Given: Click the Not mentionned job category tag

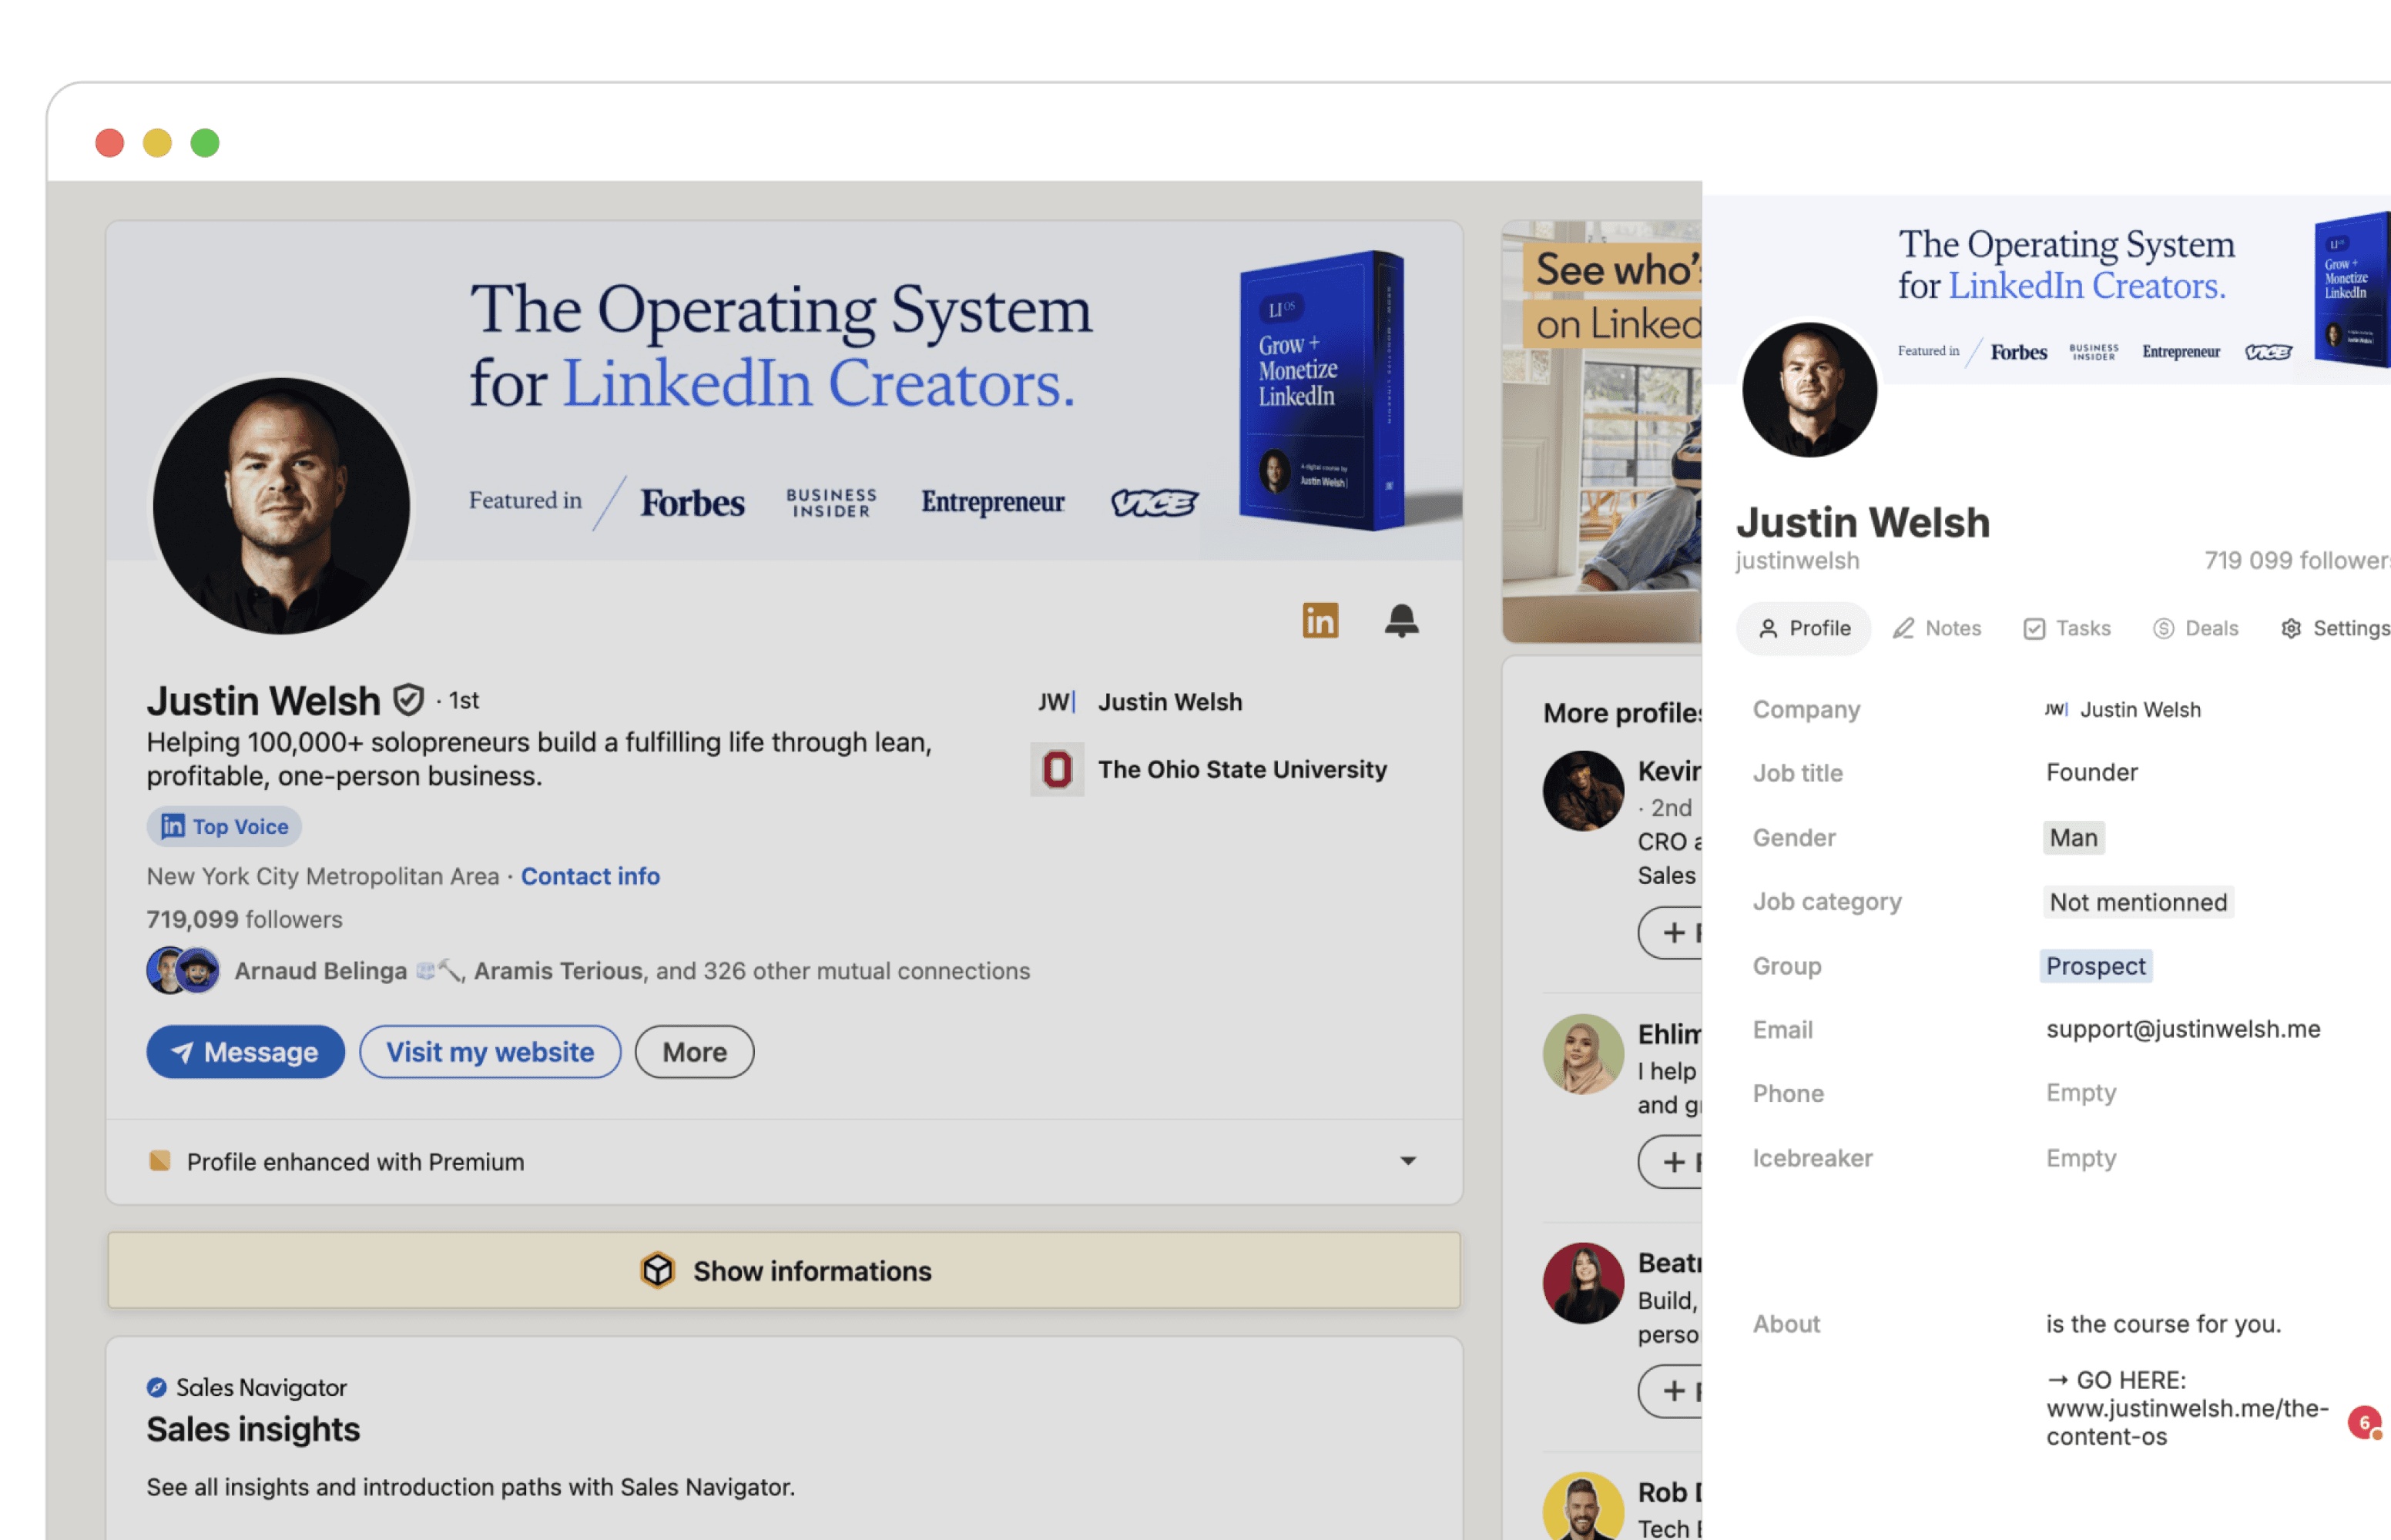Looking at the screenshot, I should [x=2138, y=902].
